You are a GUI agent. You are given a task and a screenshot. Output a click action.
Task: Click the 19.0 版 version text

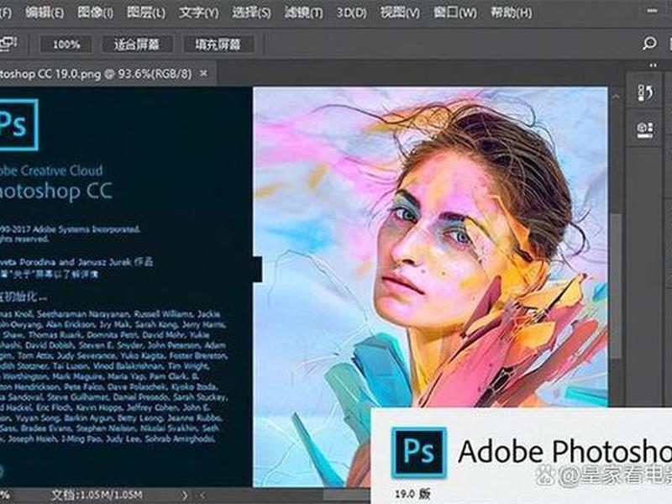point(412,494)
